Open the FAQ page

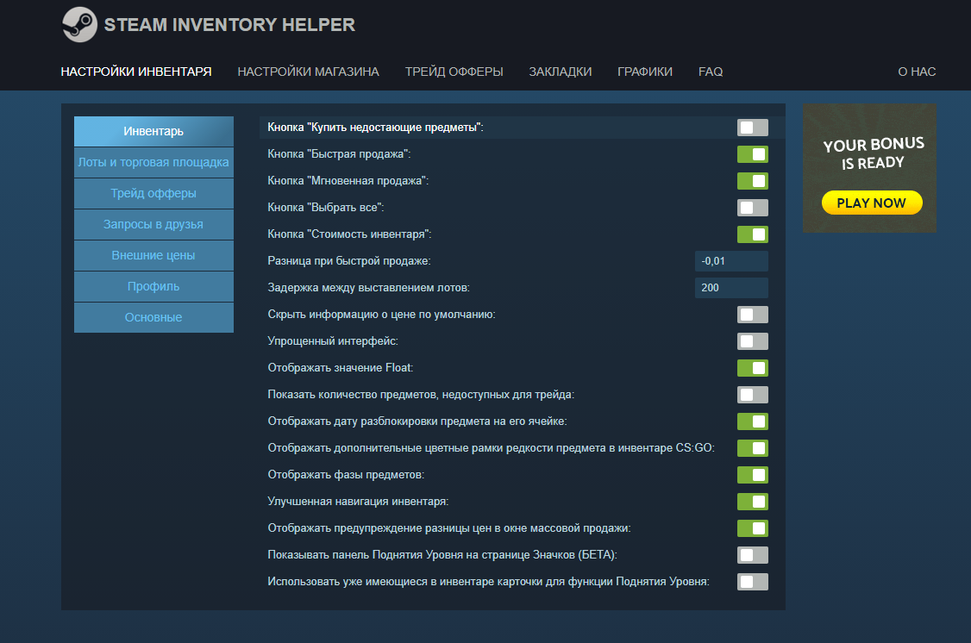(711, 72)
